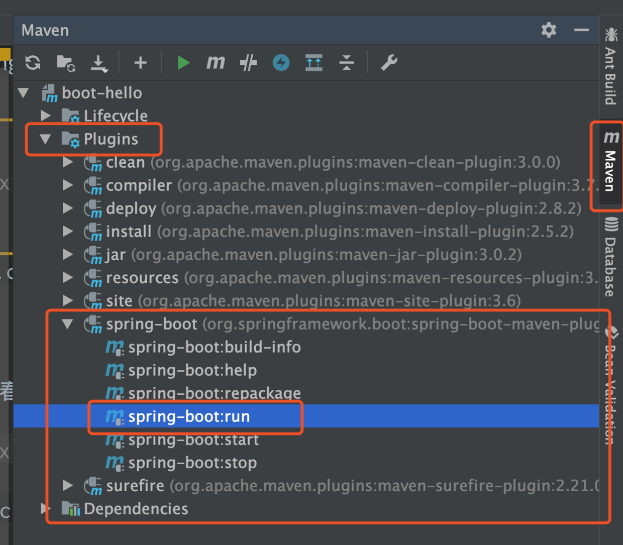
Task: Expand the jar plugin
Action: 68,255
